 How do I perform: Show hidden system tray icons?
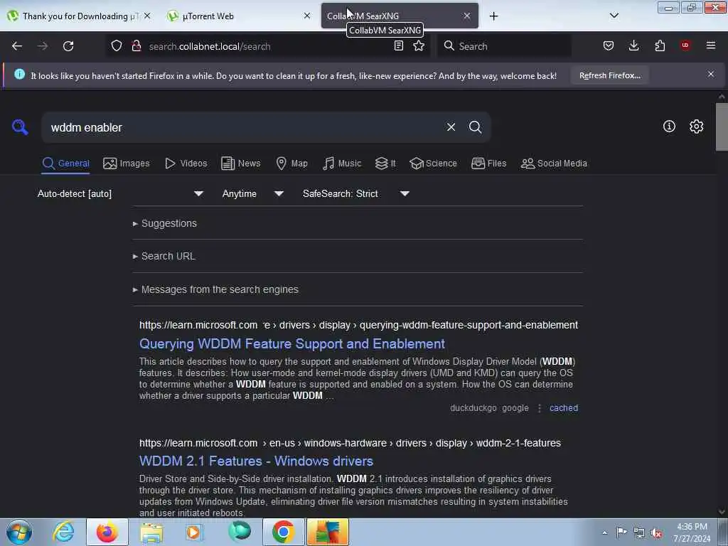coord(604,532)
